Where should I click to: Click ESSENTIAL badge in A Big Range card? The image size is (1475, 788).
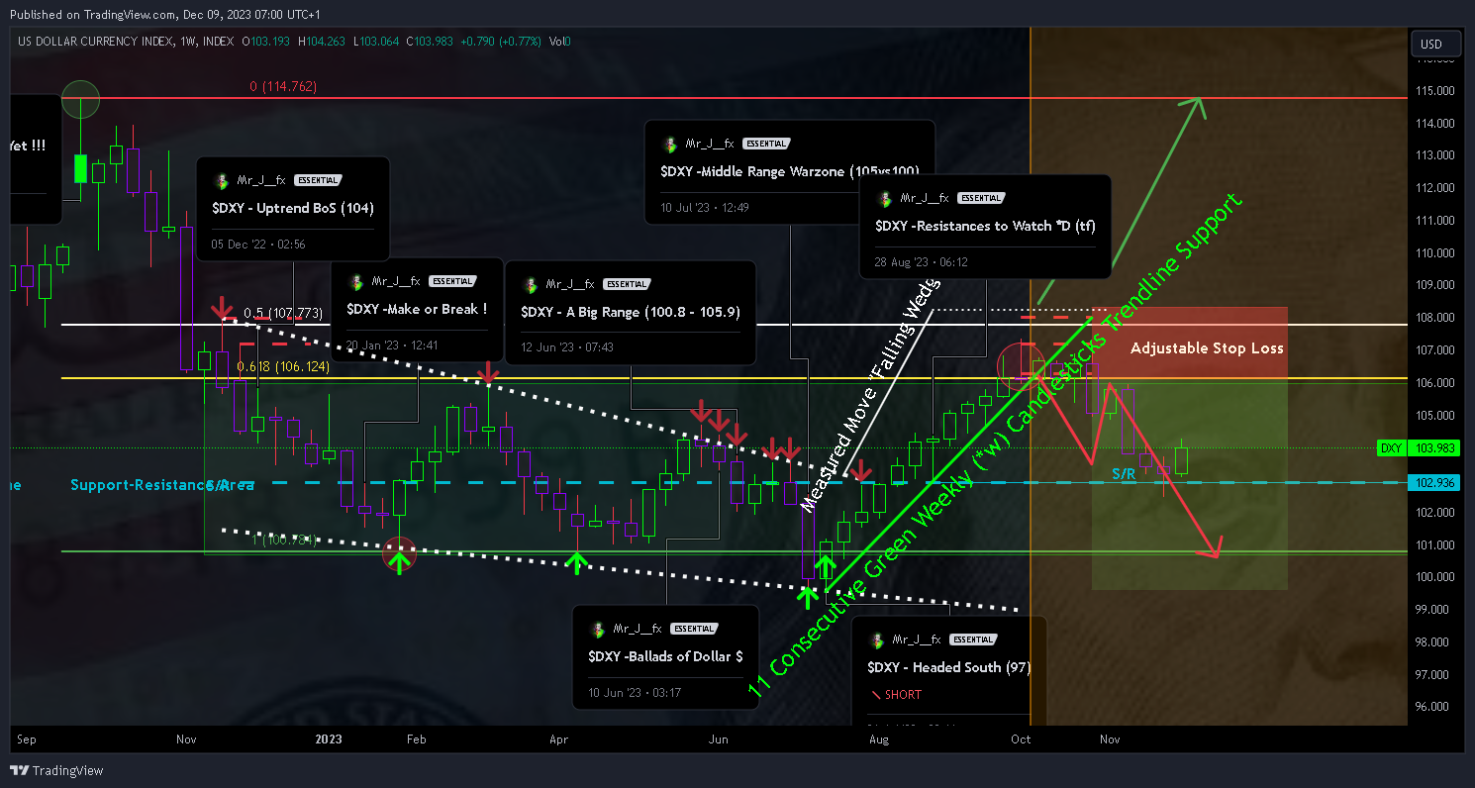(x=628, y=284)
